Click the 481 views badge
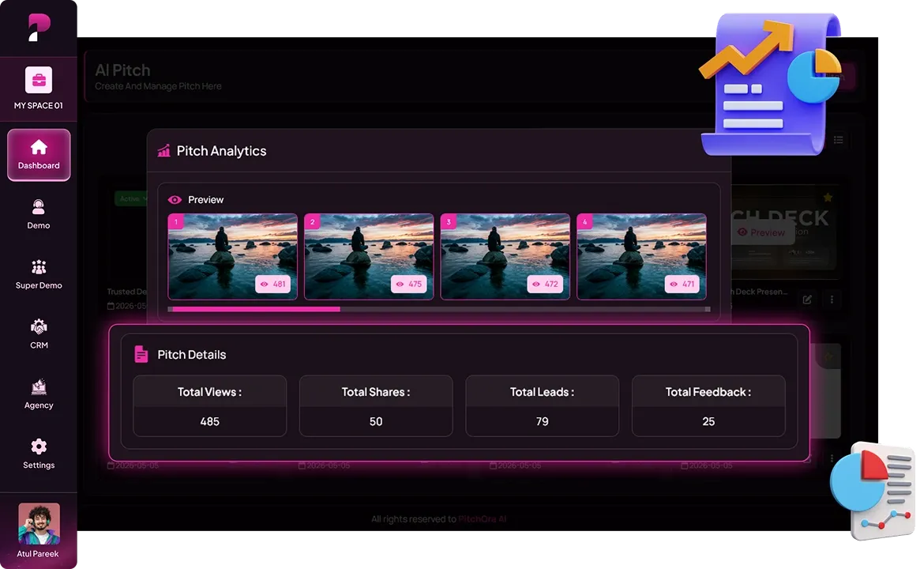924x569 pixels. coord(272,284)
